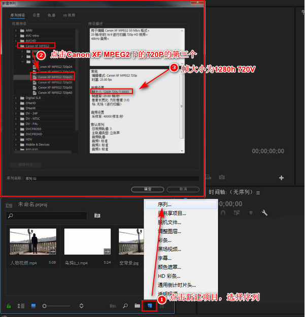The width and height of the screenshot is (305, 317).
Task: Cancel the new sequence dialog with 取消
Action: (x=183, y=189)
